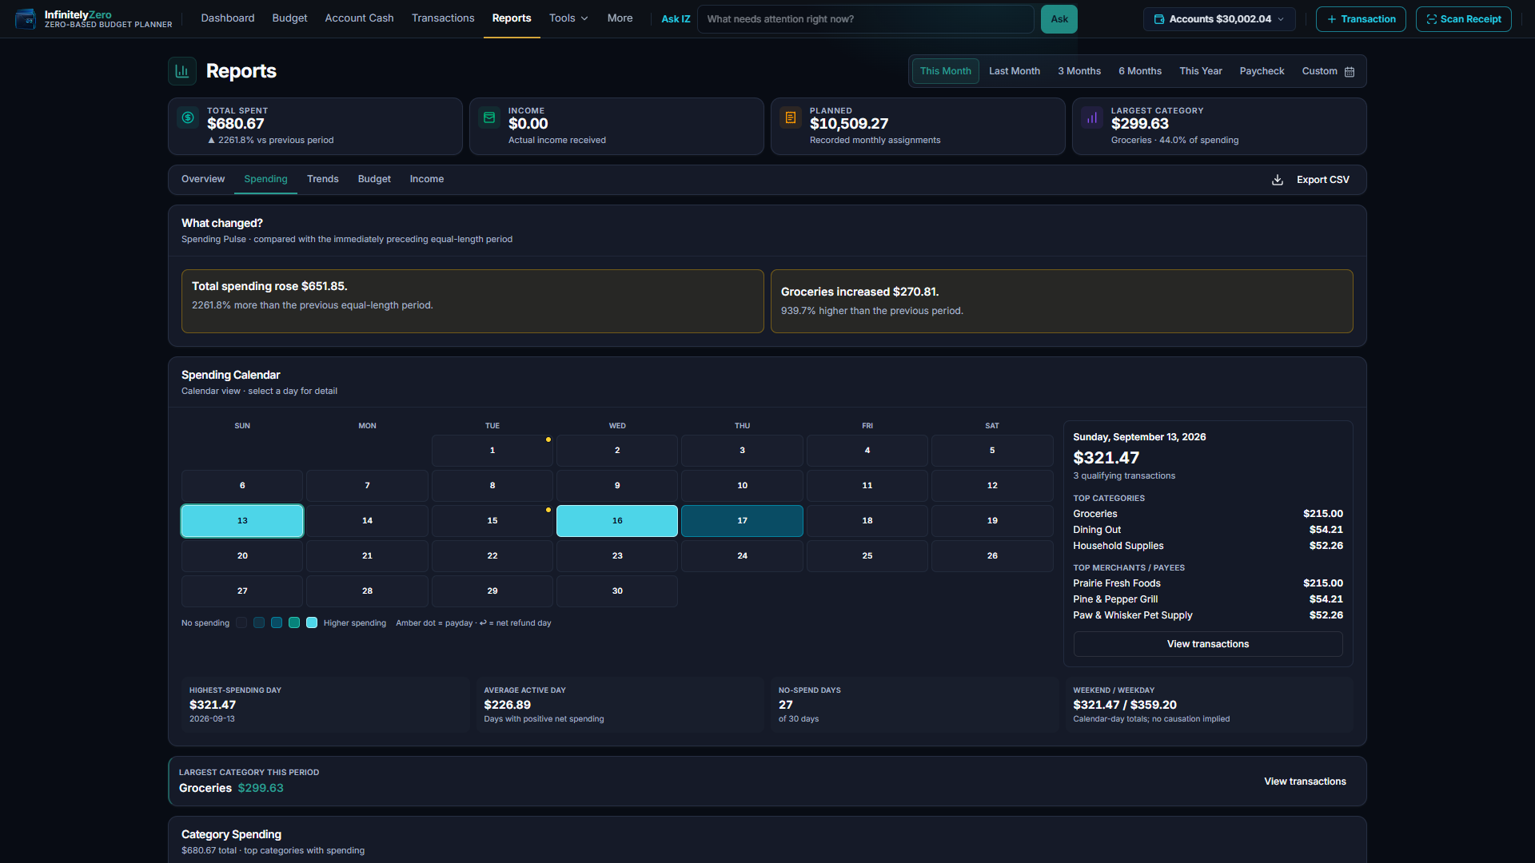Select the This Month period
The image size is (1535, 863).
(x=945, y=71)
